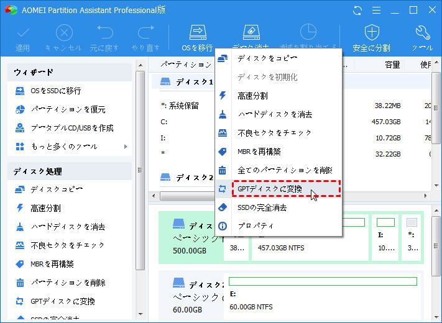Image resolution: width=442 pixels, height=323 pixels.
Task: Click GPTディスクに変換 in left sidebar
Action: coord(63,301)
